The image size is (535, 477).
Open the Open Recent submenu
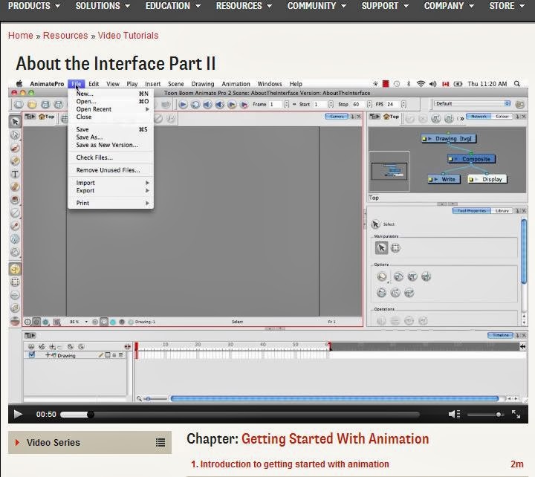[111, 109]
